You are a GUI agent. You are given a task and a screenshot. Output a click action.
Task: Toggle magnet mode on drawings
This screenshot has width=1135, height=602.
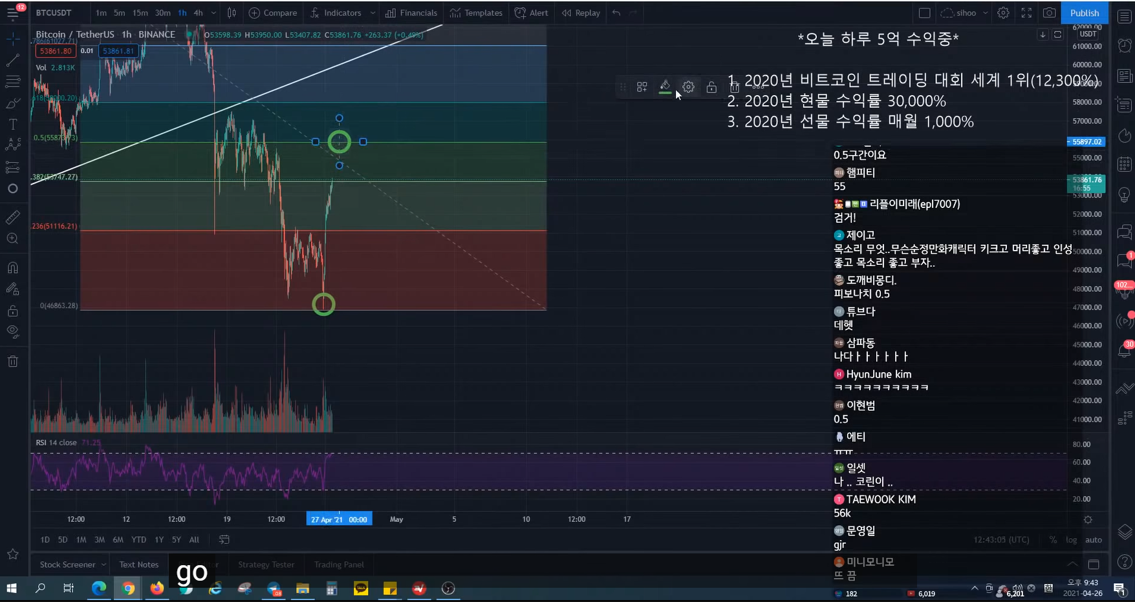coord(12,267)
